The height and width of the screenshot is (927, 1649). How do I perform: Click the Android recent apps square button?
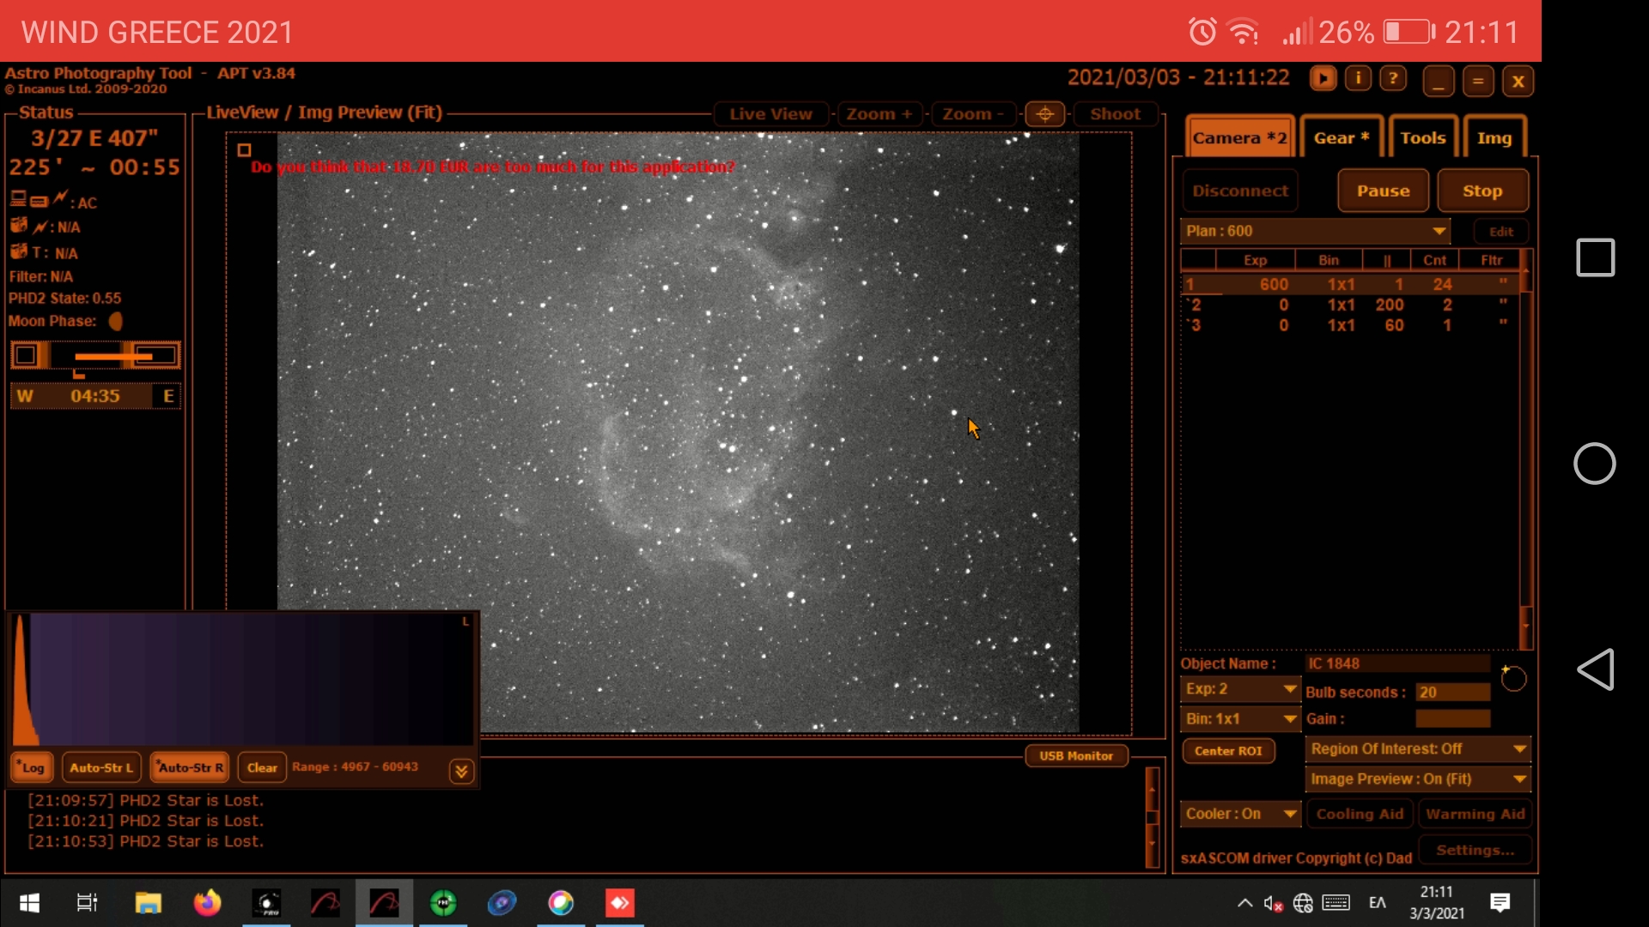tap(1595, 257)
